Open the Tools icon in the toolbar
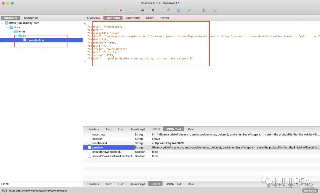320x194 pixels. 204,10
